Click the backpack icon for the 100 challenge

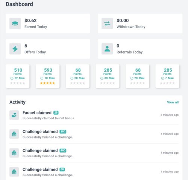pyautogui.click(x=14, y=134)
